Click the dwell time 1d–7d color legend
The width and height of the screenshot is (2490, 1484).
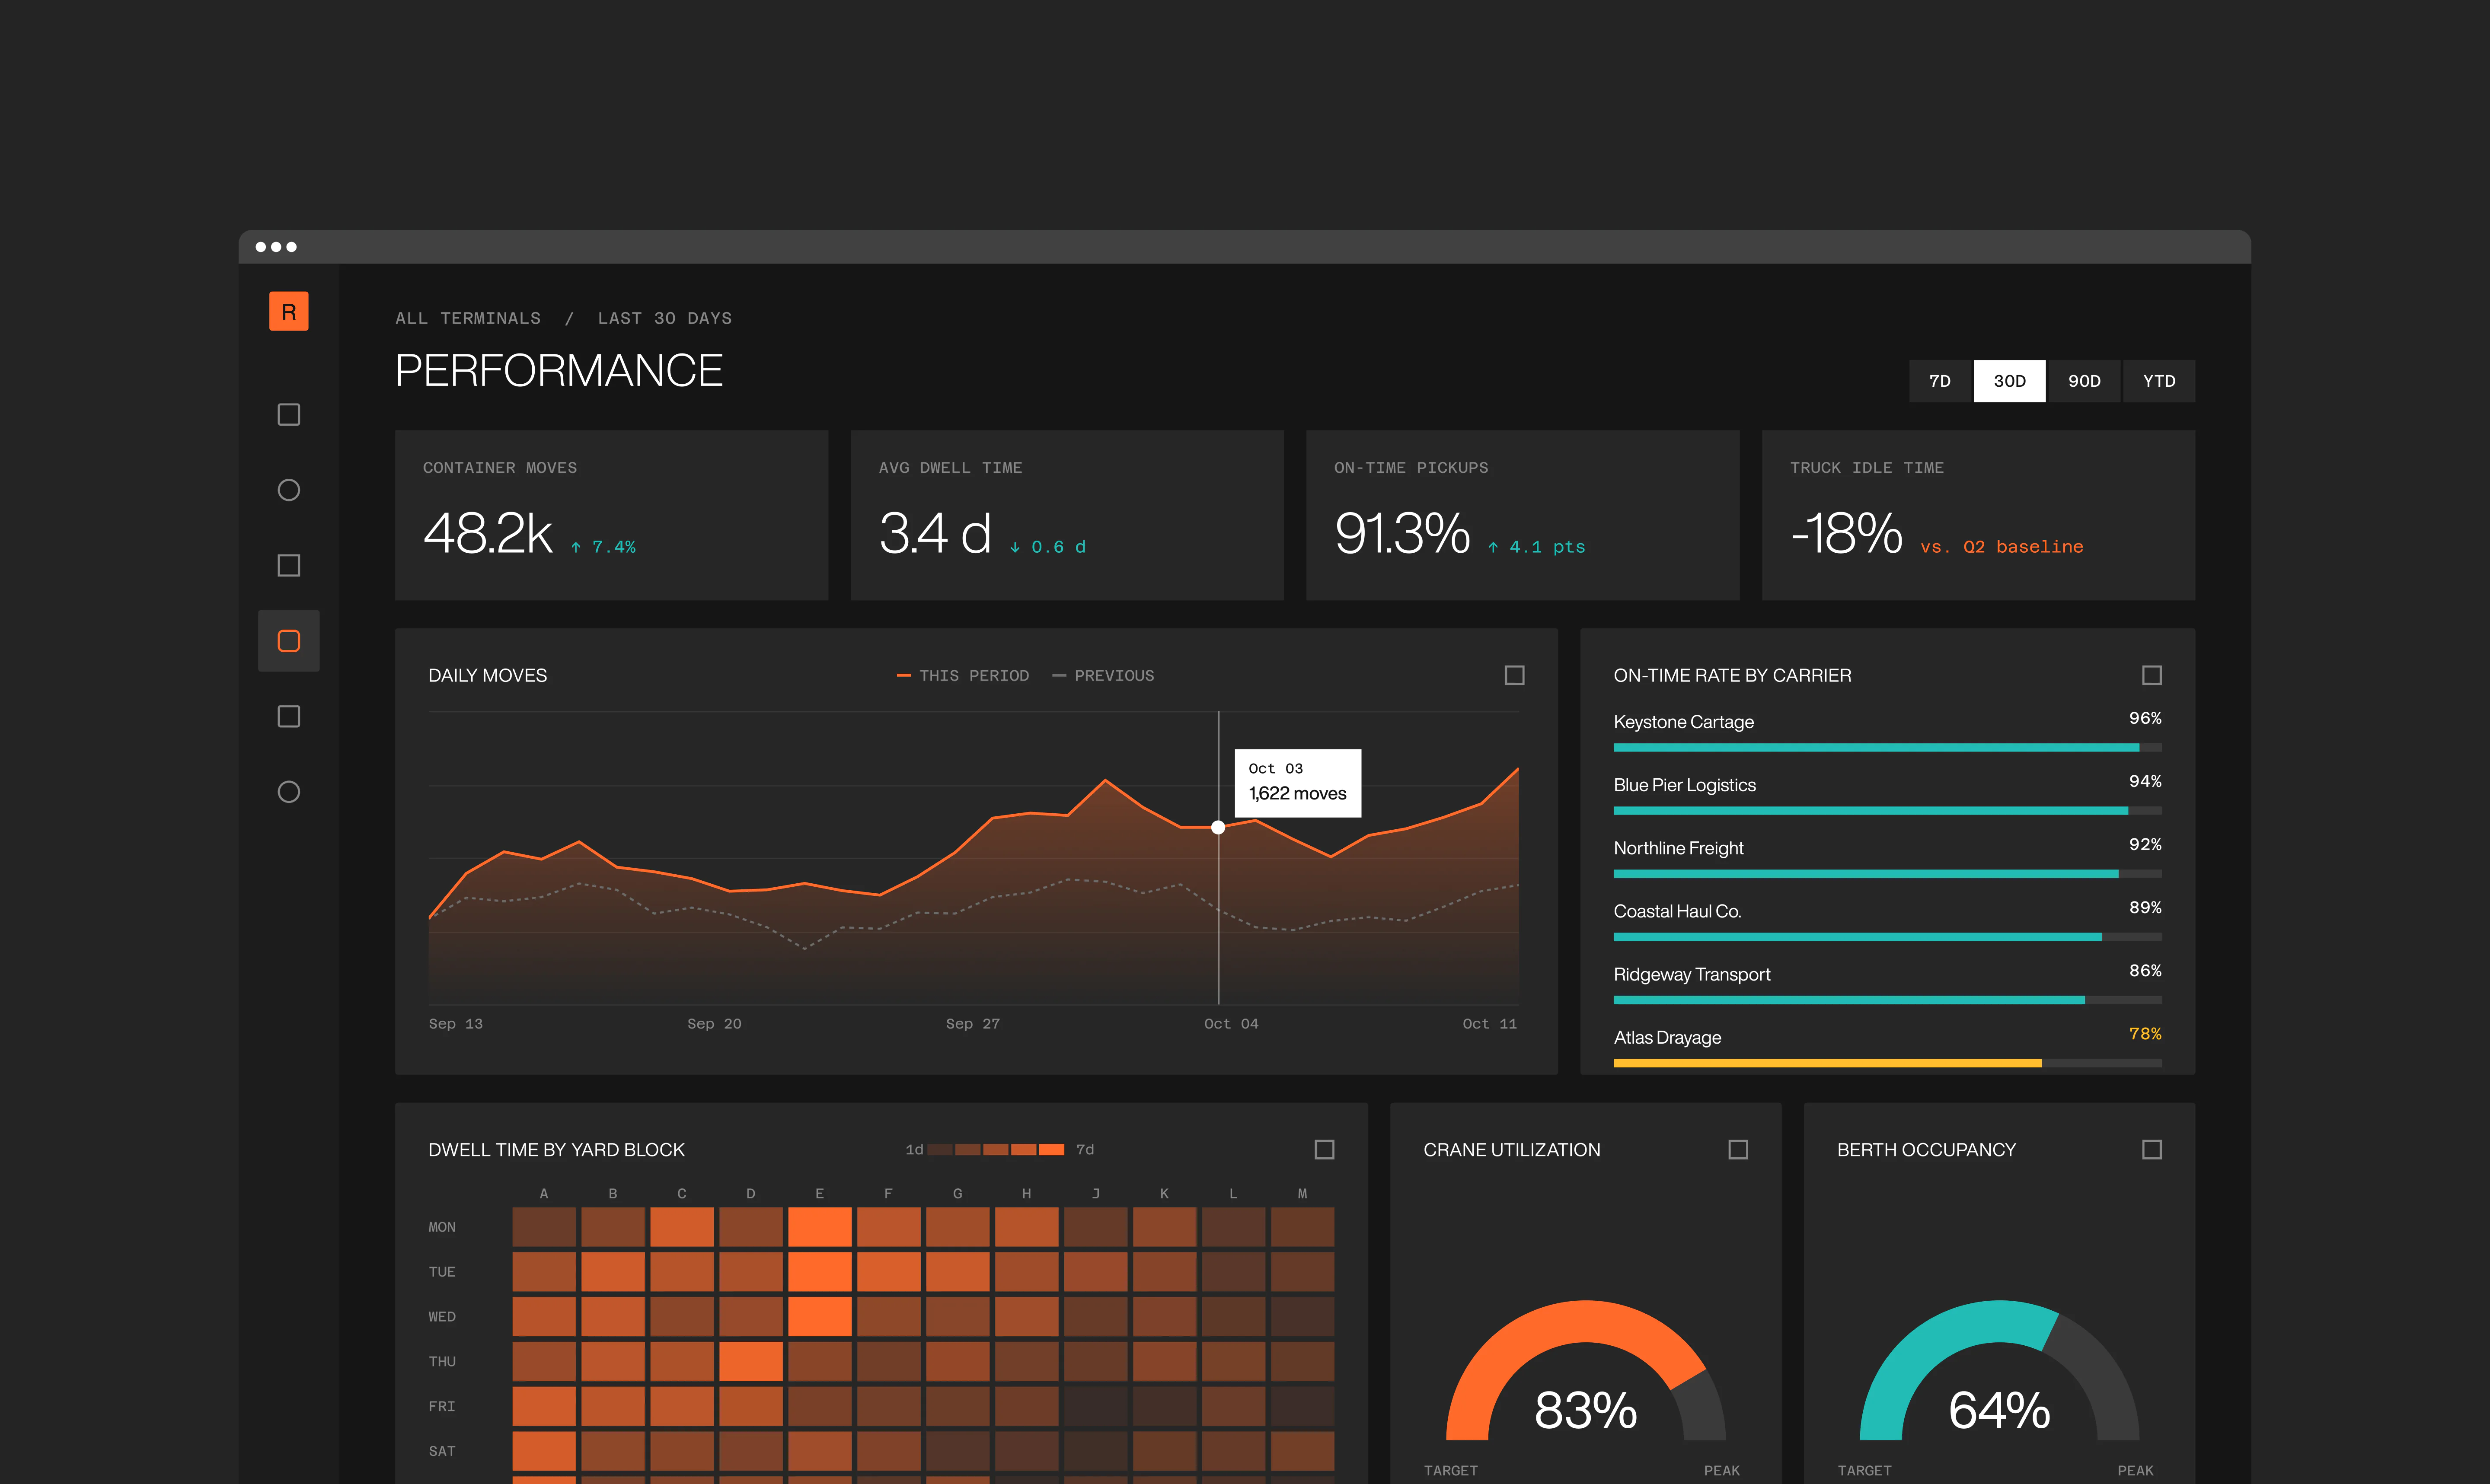tap(999, 1150)
